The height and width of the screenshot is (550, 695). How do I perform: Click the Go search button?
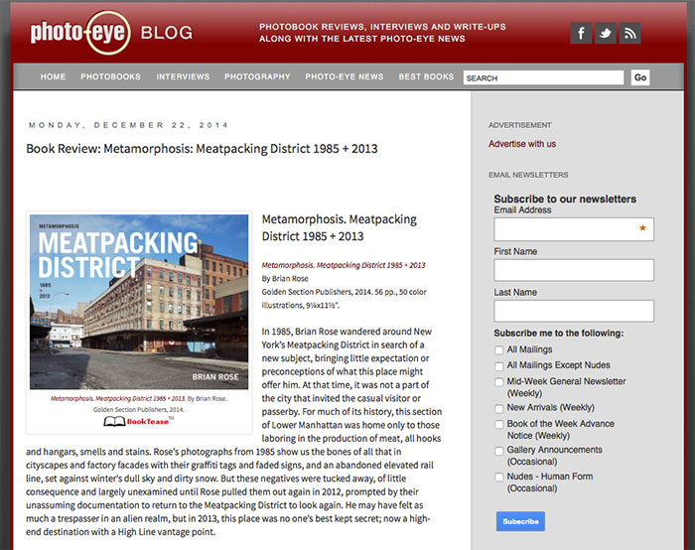point(640,77)
